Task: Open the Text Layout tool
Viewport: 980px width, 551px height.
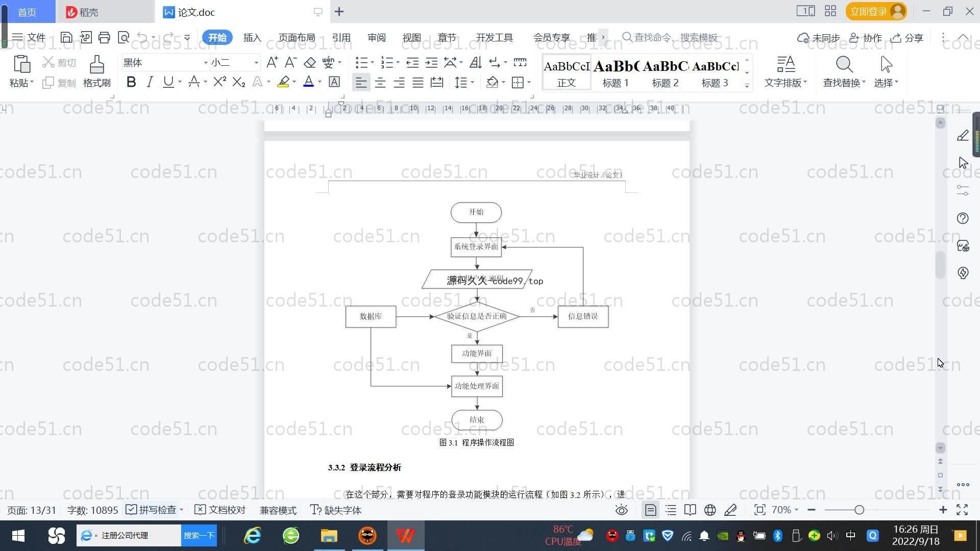Action: click(x=786, y=71)
